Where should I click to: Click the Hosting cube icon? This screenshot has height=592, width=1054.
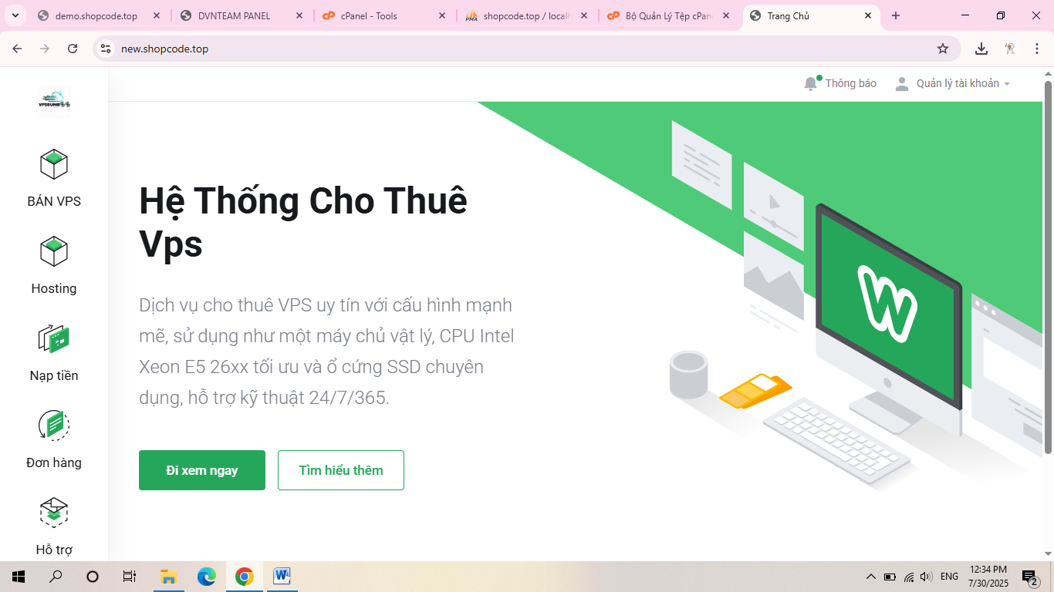[x=54, y=251]
